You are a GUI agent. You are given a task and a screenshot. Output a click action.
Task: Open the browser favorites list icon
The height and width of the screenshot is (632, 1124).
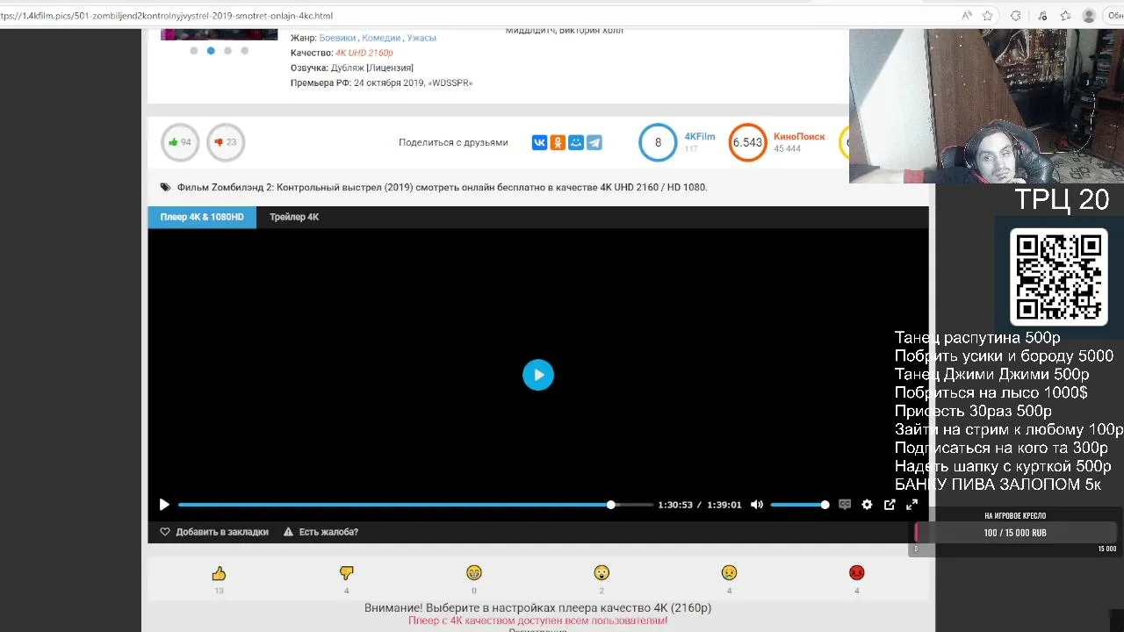1065,16
